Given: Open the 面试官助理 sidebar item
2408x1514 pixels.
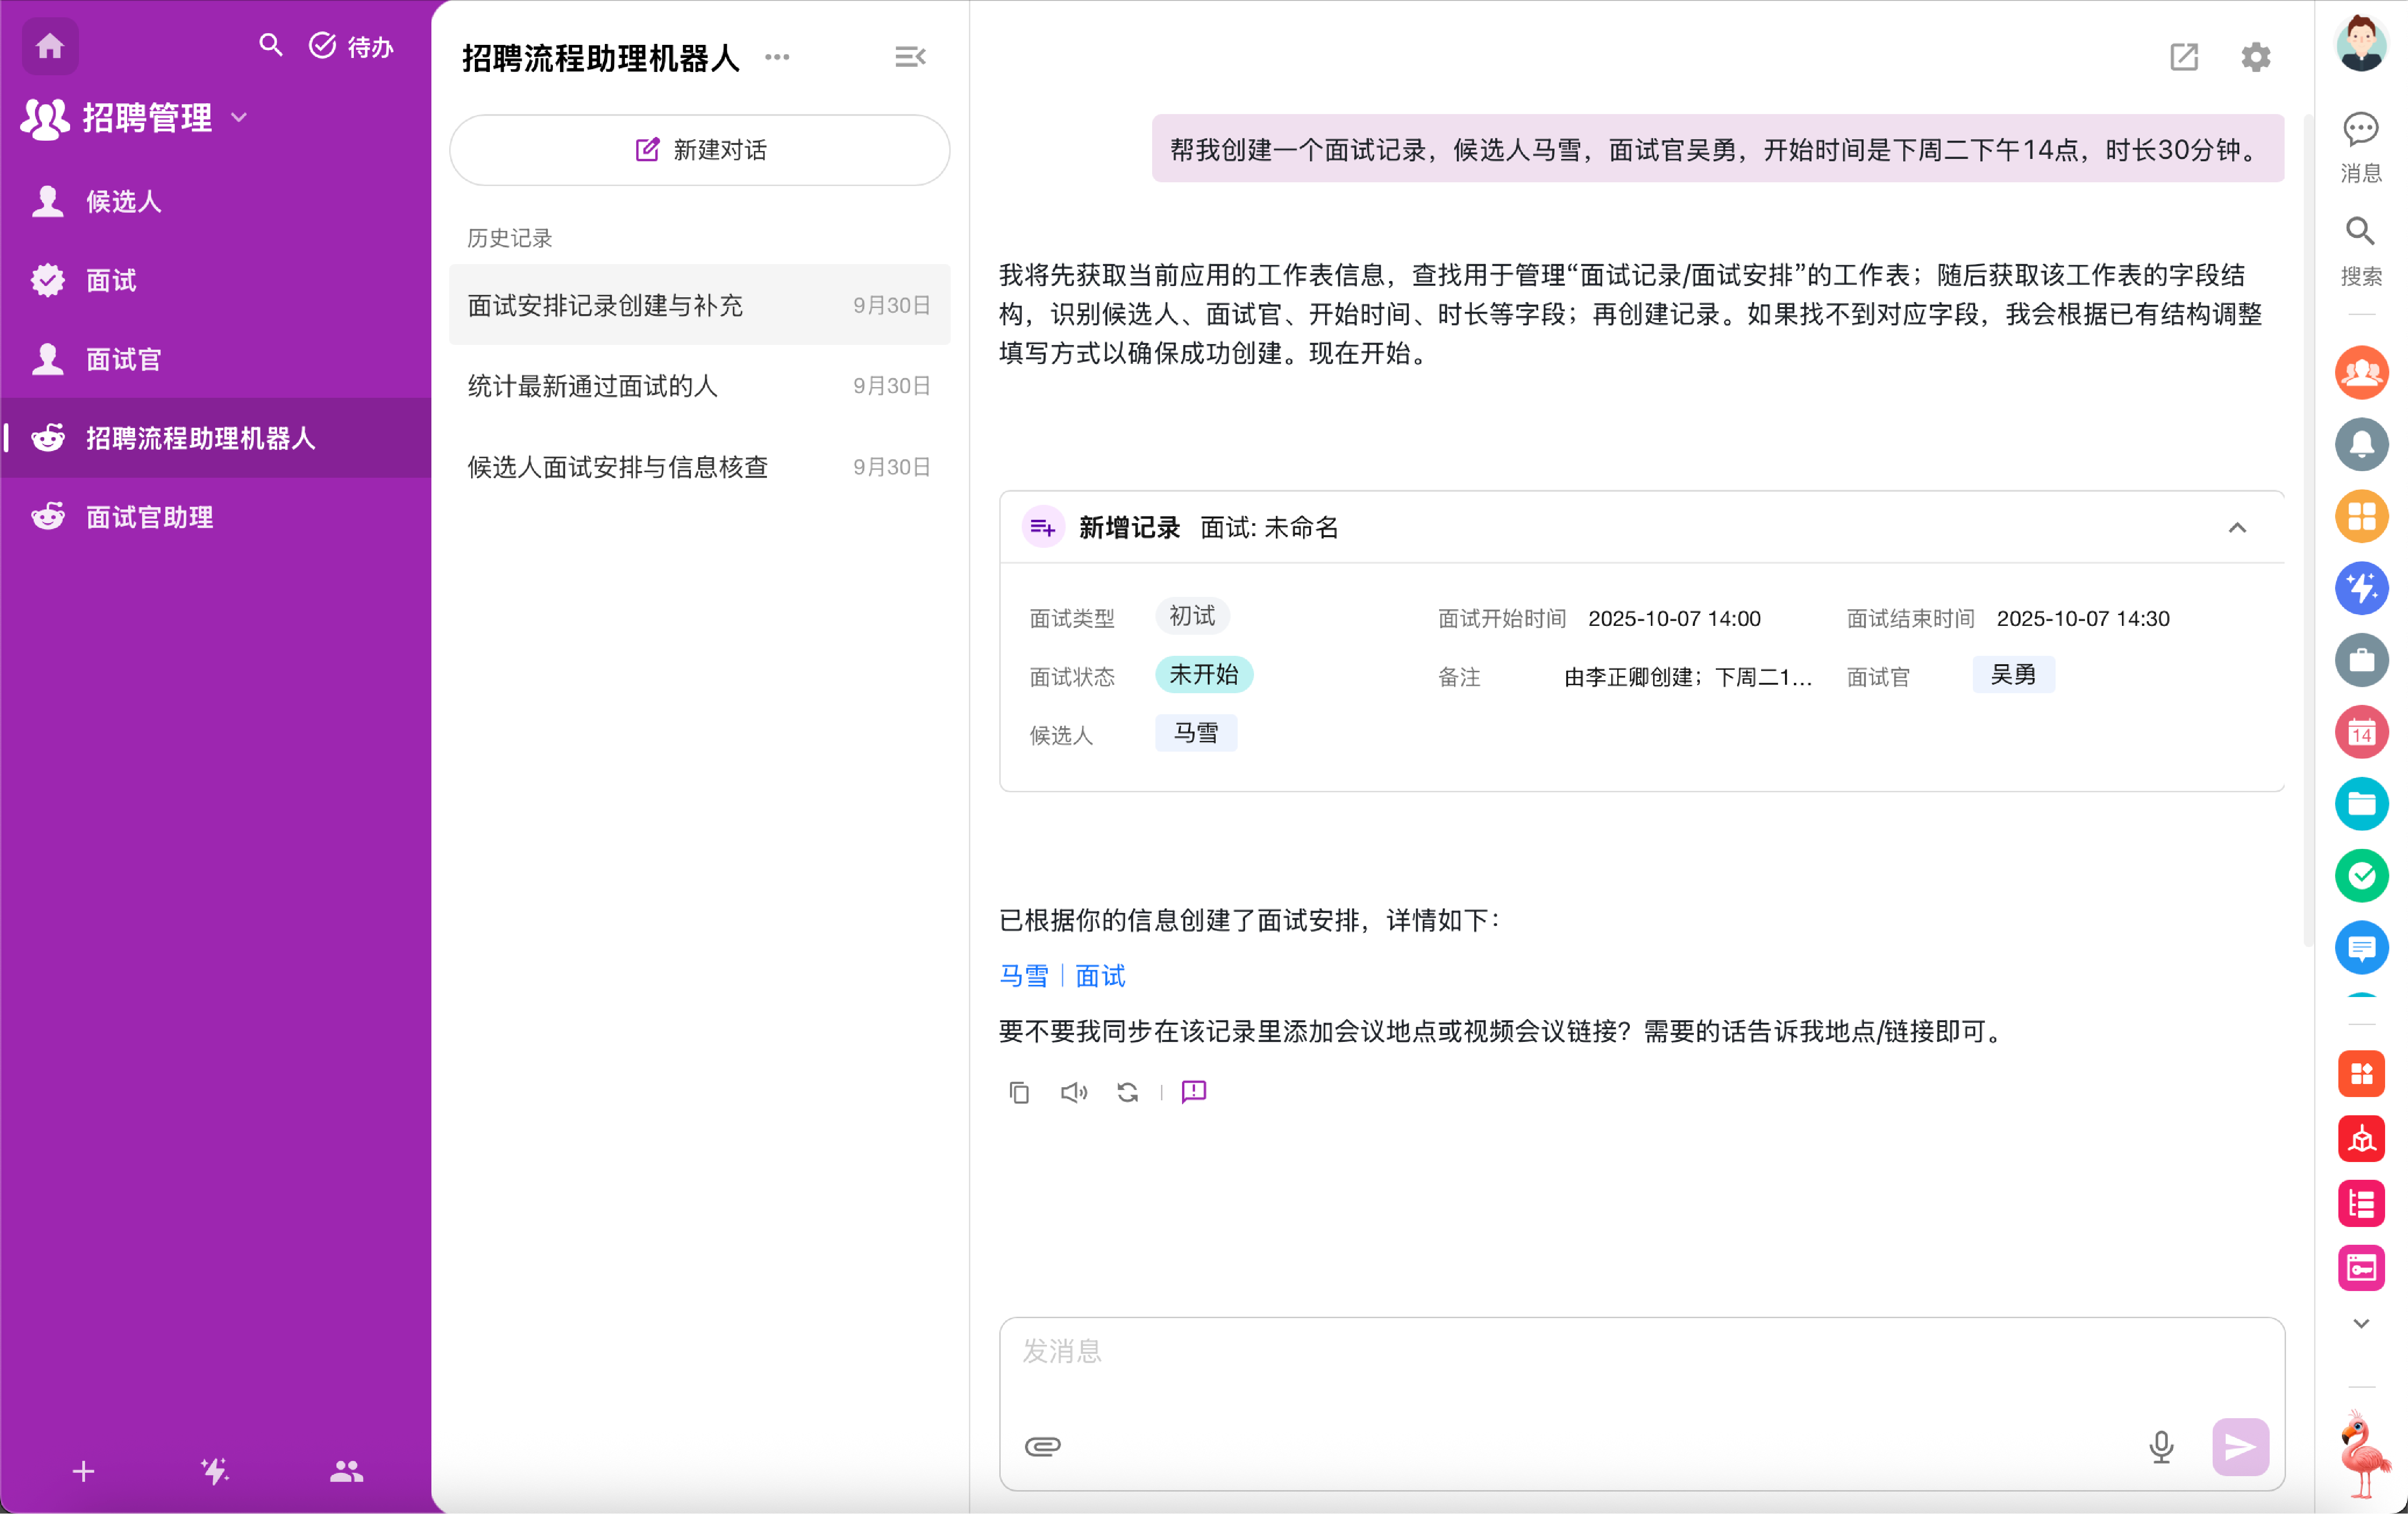Looking at the screenshot, I should [149, 517].
